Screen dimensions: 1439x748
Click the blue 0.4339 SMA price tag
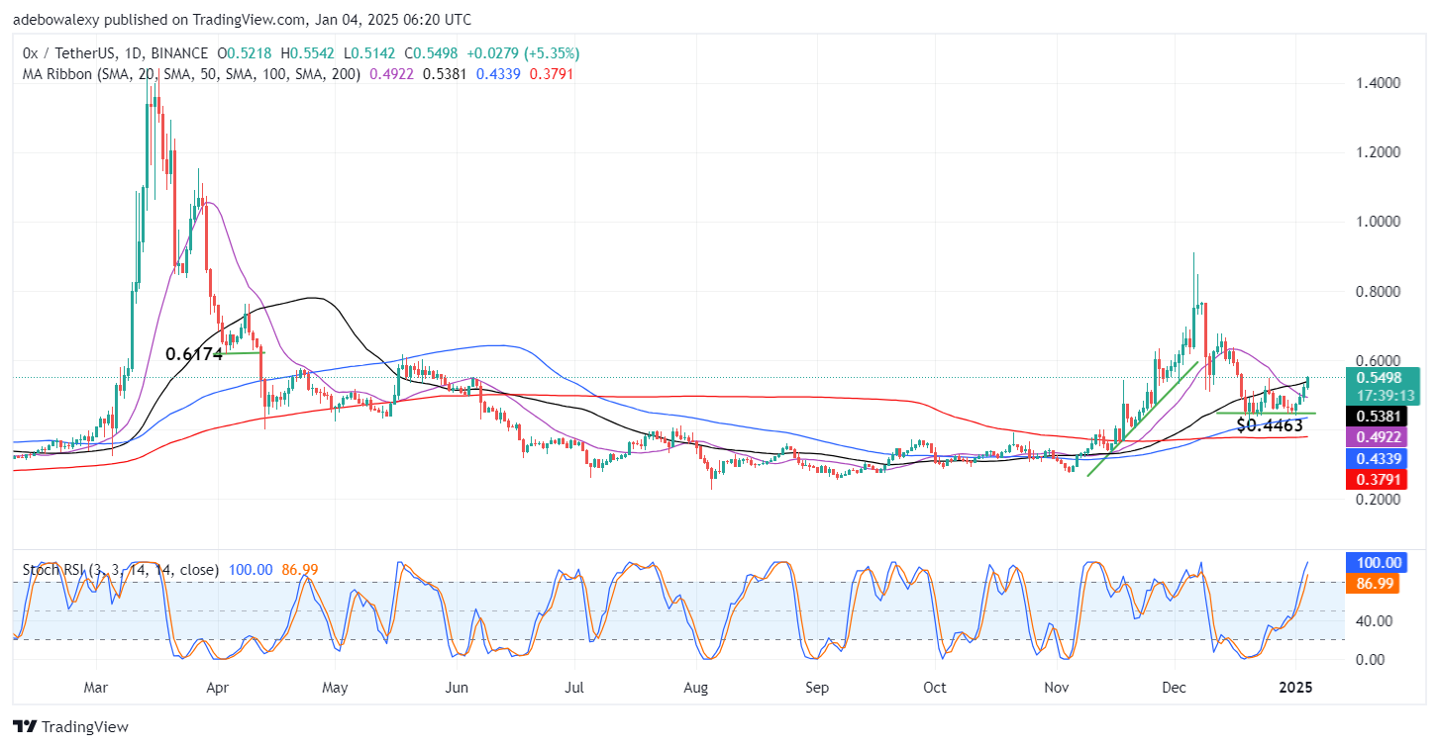click(1379, 458)
